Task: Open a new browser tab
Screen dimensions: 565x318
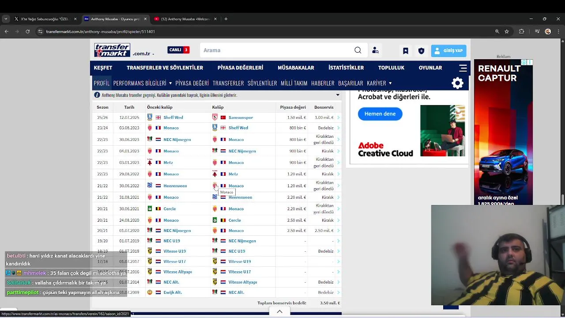Action: [x=226, y=19]
